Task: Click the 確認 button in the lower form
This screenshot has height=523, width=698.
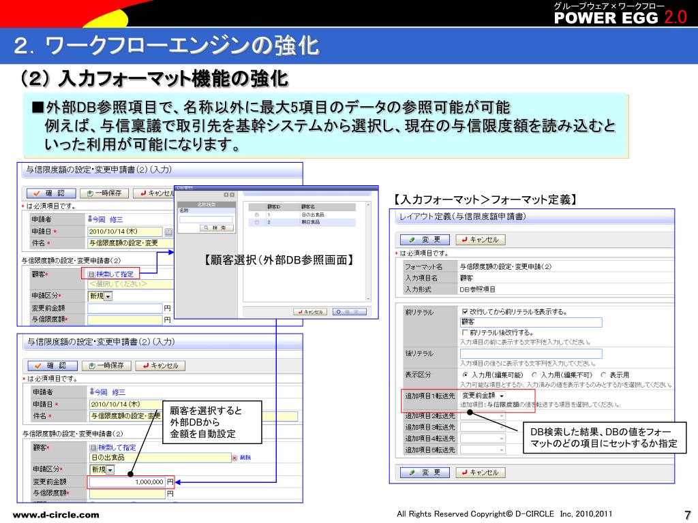Action: click(52, 366)
